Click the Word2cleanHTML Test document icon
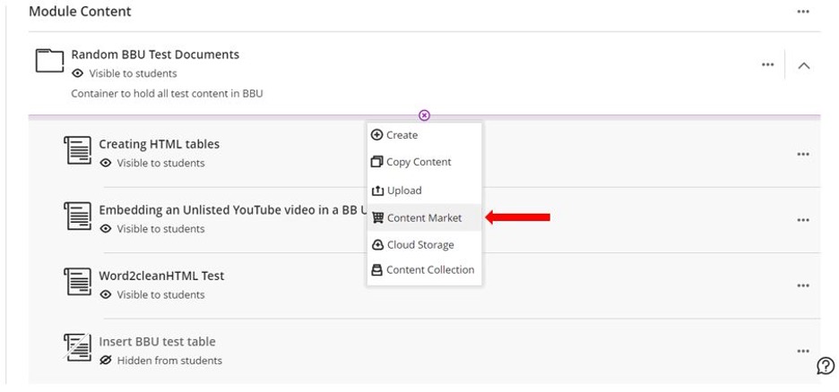Screen dimensions: 839x392 [78, 282]
